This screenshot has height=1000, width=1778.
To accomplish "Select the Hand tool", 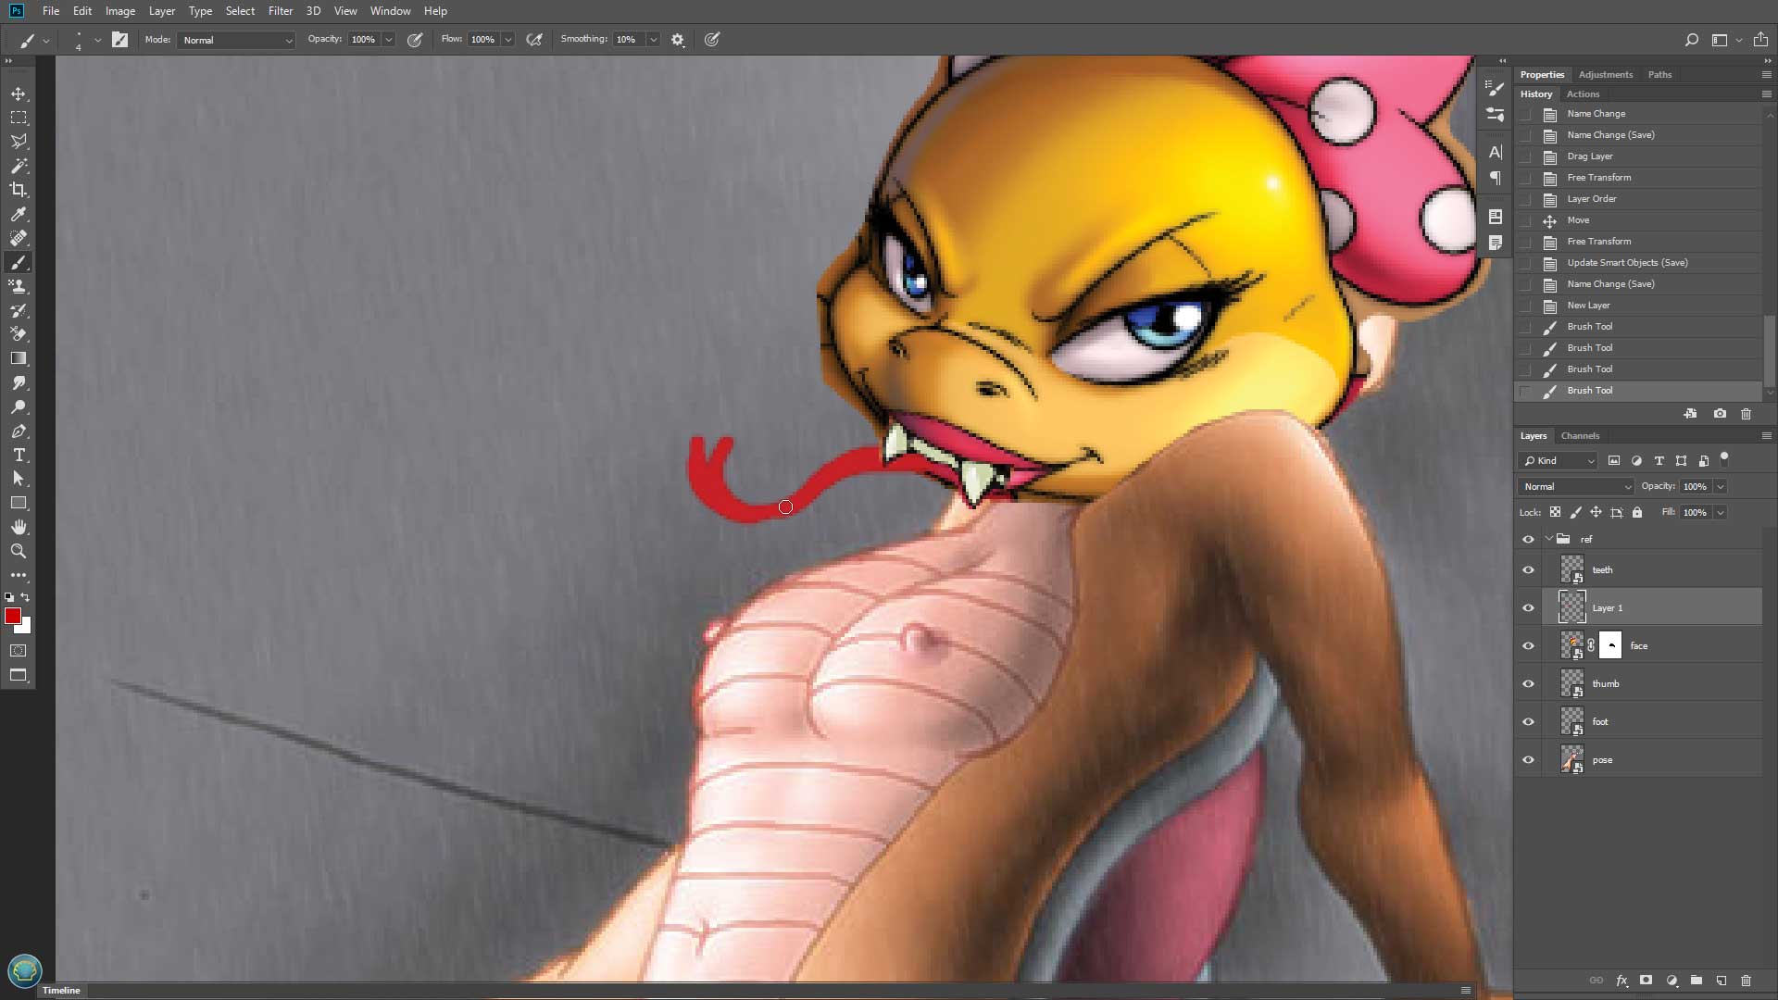I will click(x=19, y=527).
